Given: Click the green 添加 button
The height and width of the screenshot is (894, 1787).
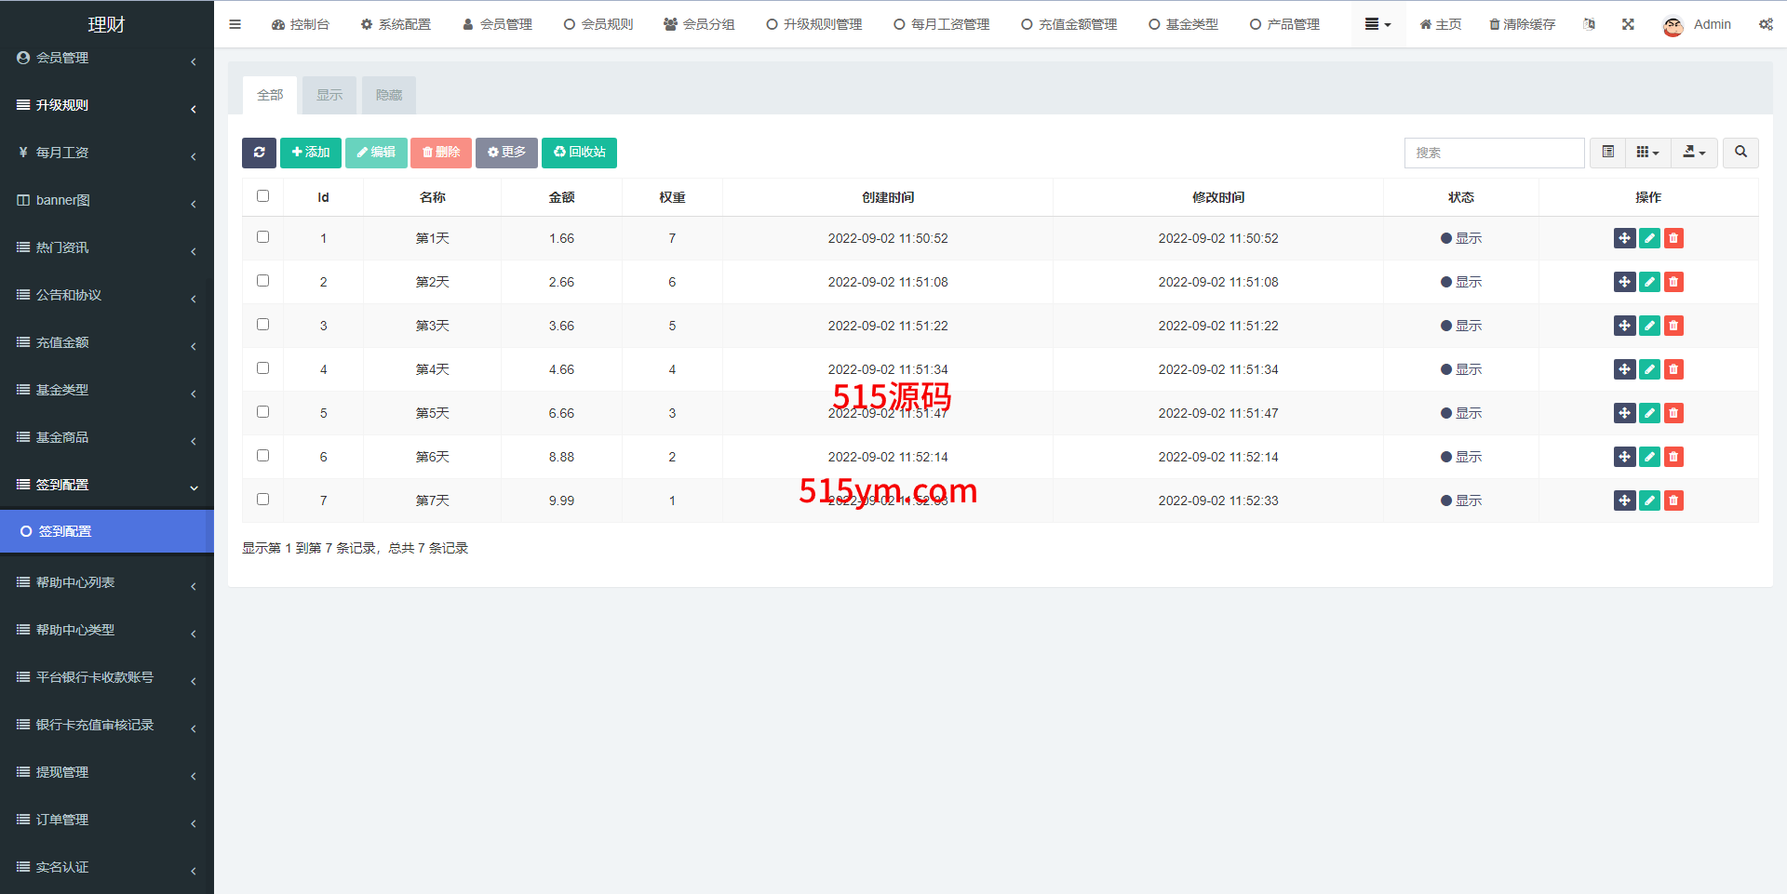Looking at the screenshot, I should click(x=311, y=153).
